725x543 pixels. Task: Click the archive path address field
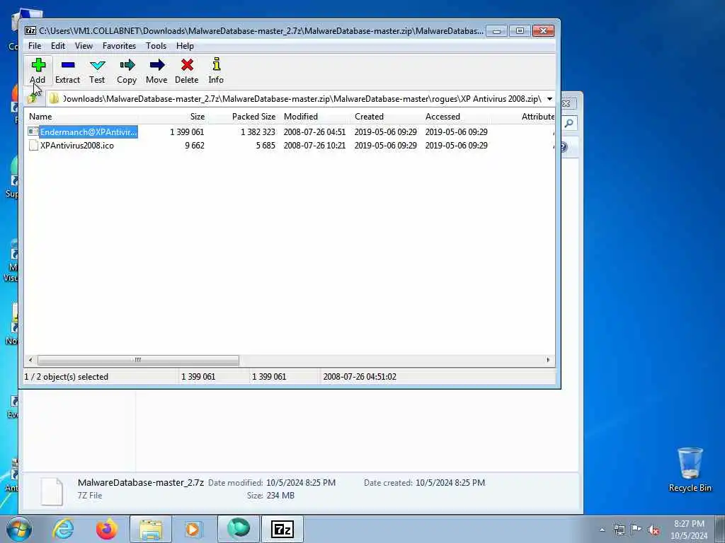point(296,99)
